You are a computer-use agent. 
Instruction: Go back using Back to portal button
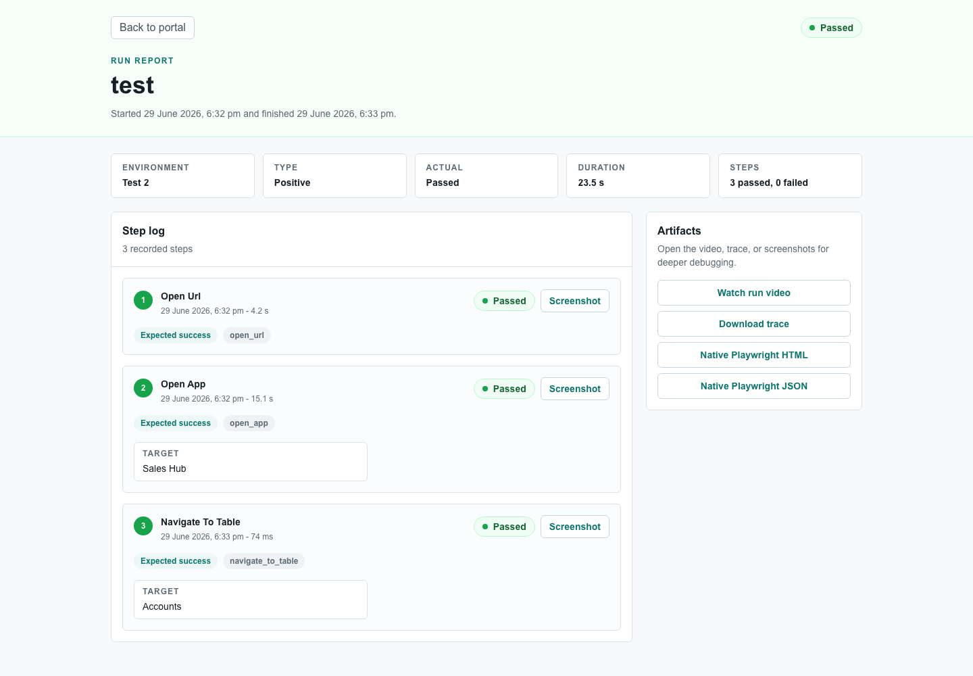tap(153, 28)
